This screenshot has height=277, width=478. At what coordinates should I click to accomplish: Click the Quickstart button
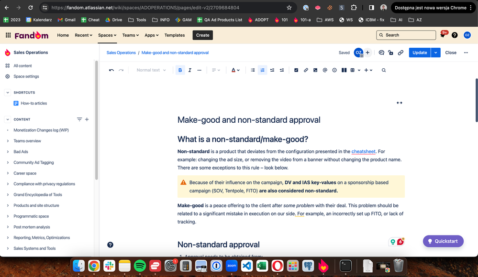pyautogui.click(x=443, y=241)
